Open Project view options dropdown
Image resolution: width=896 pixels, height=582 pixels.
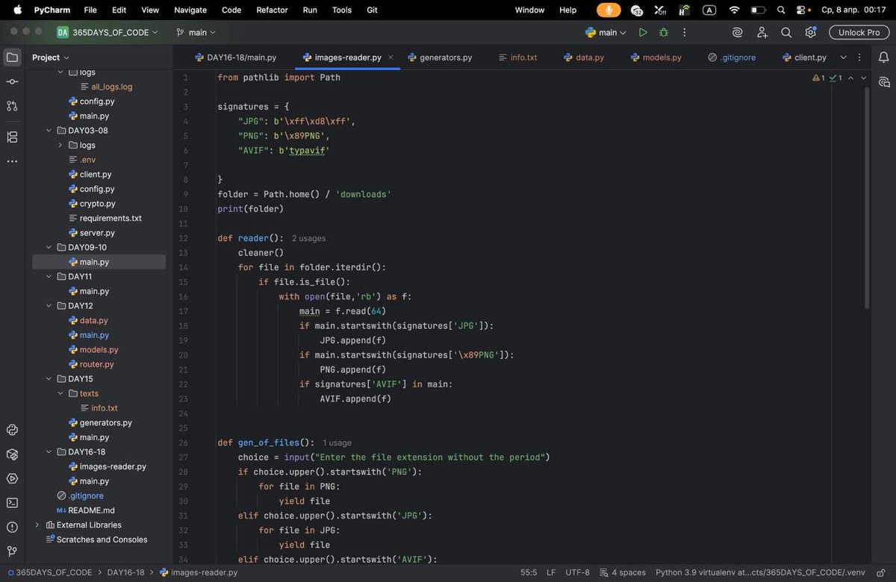point(51,57)
